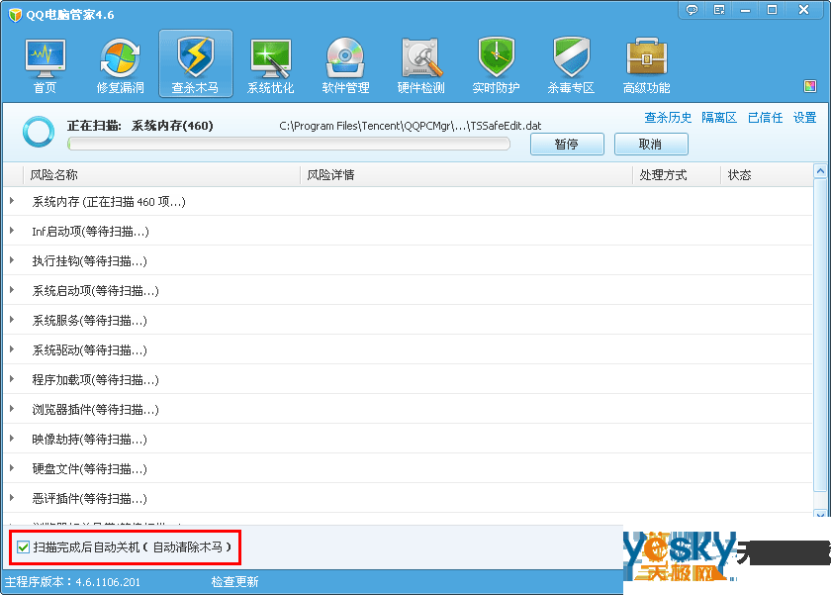Pause the scan with 暂停 button
Viewport: 831px width, 595px height.
tap(567, 145)
